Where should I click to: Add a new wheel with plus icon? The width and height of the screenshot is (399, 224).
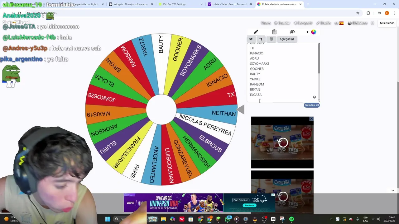(x=307, y=32)
